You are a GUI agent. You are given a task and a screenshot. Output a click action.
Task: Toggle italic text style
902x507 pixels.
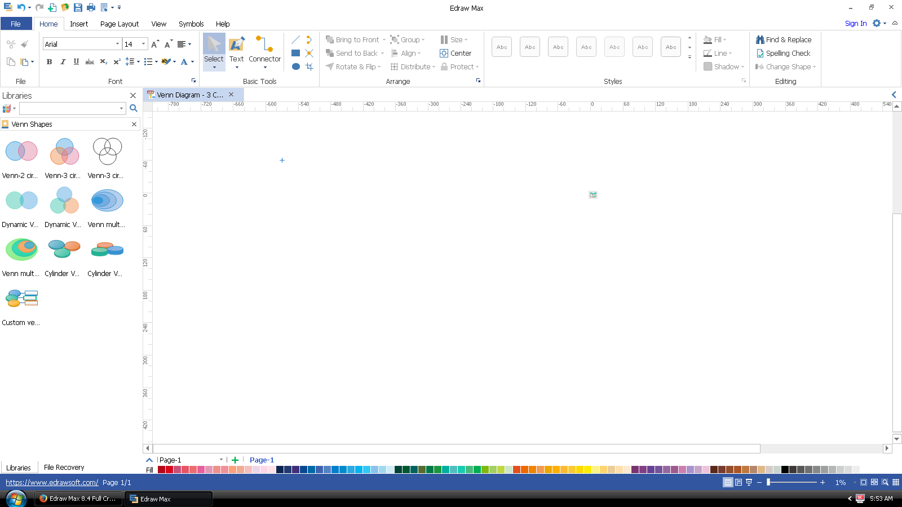point(63,62)
